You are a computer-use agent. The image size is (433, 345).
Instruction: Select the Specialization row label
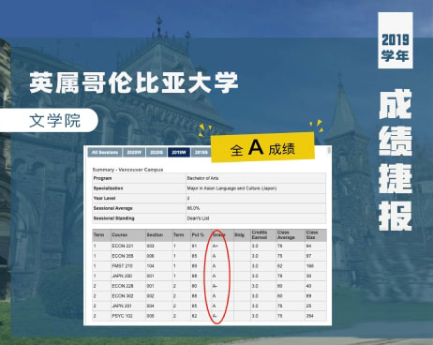(x=108, y=188)
